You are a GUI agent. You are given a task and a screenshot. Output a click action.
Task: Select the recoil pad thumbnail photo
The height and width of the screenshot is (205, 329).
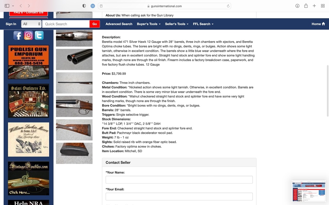pyautogui.click(x=74, y=153)
